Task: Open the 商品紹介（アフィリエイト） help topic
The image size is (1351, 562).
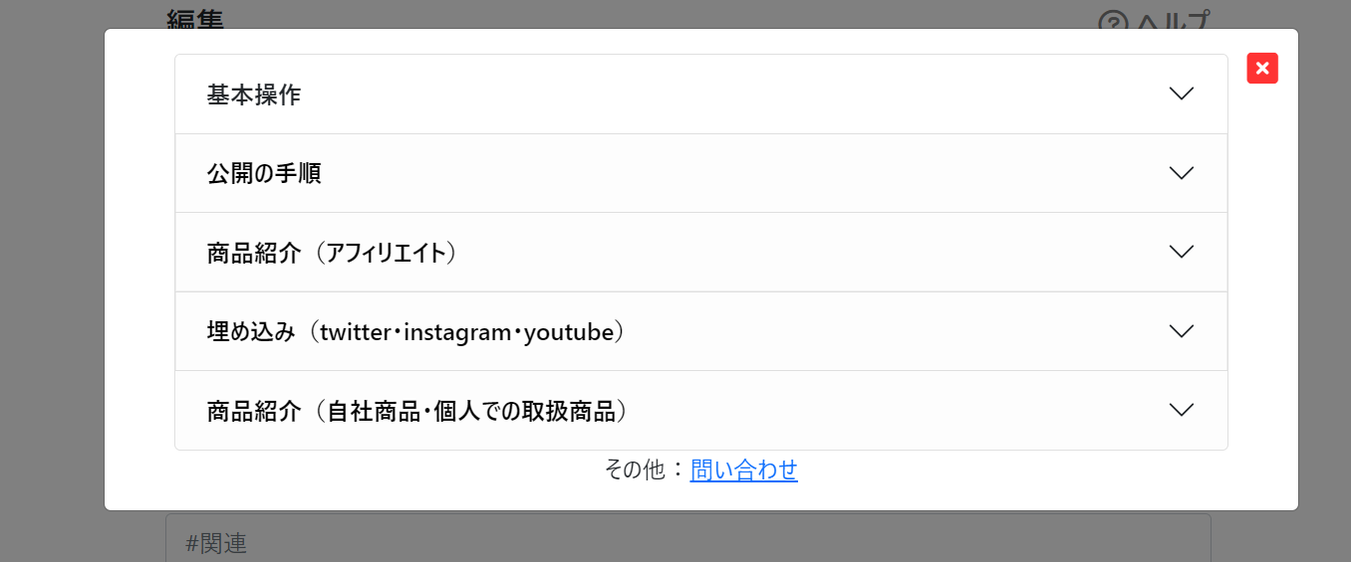Action: (701, 252)
